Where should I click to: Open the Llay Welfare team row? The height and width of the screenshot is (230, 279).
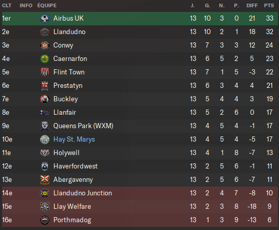pos(140,207)
